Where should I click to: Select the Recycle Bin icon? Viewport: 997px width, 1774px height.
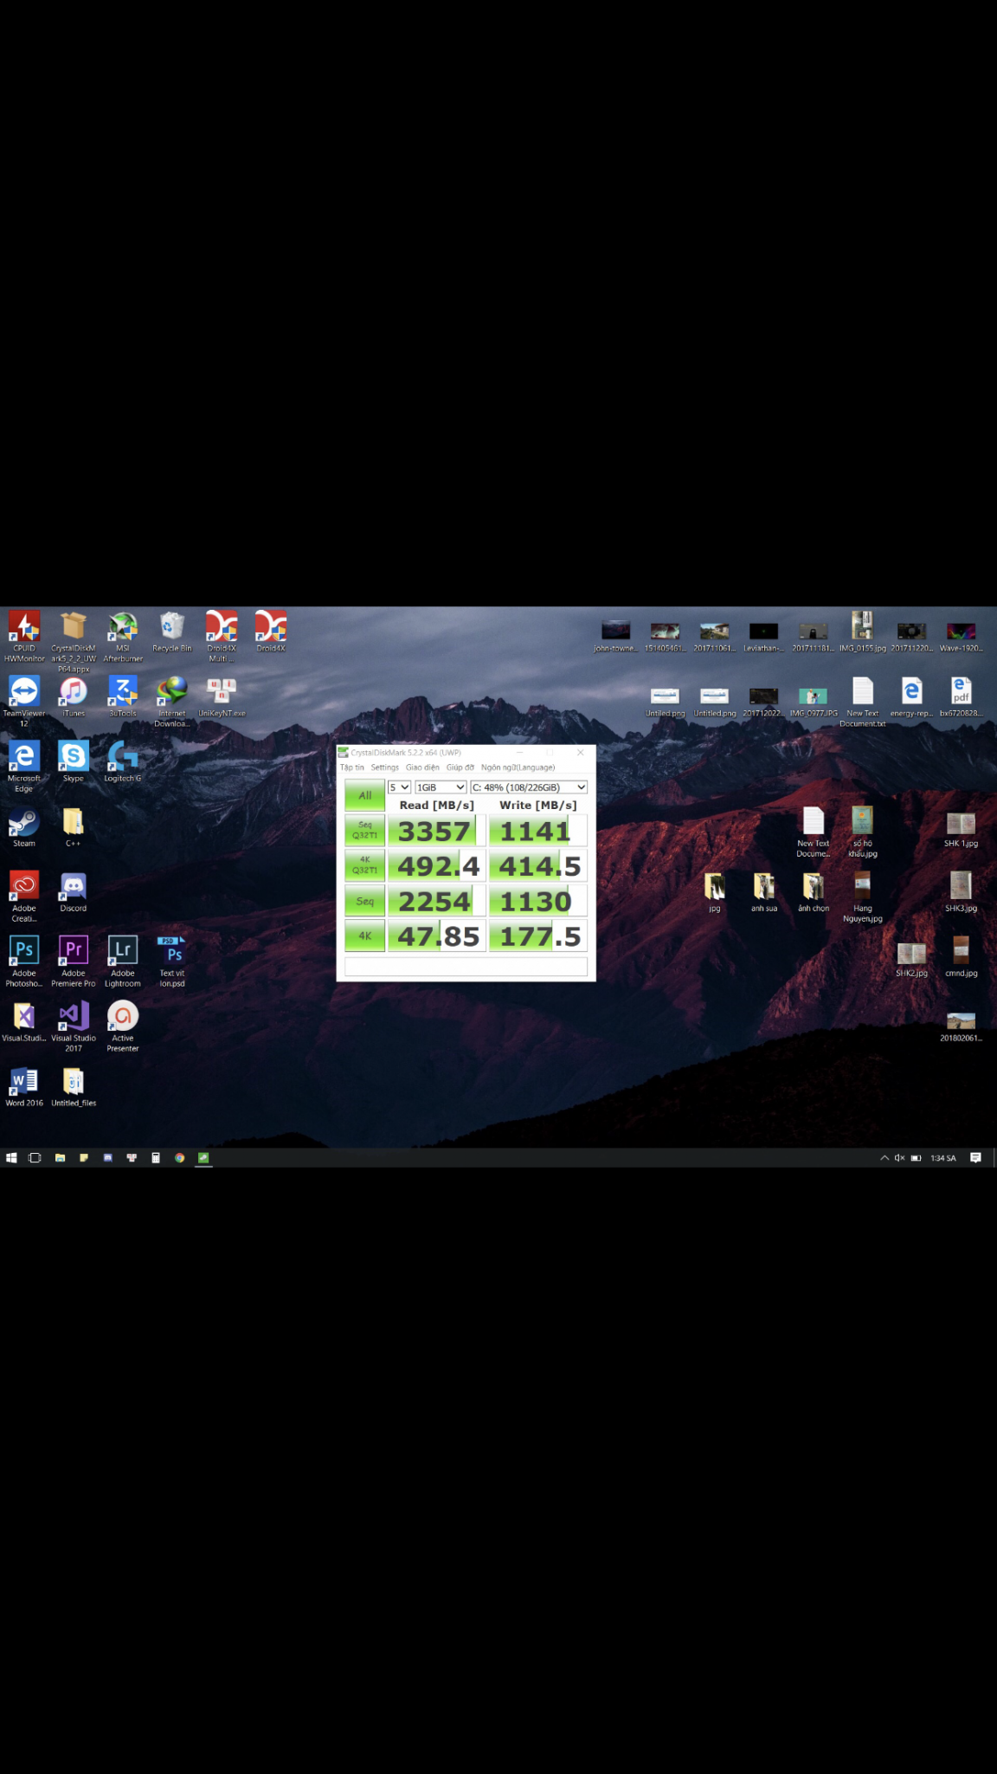tap(172, 629)
